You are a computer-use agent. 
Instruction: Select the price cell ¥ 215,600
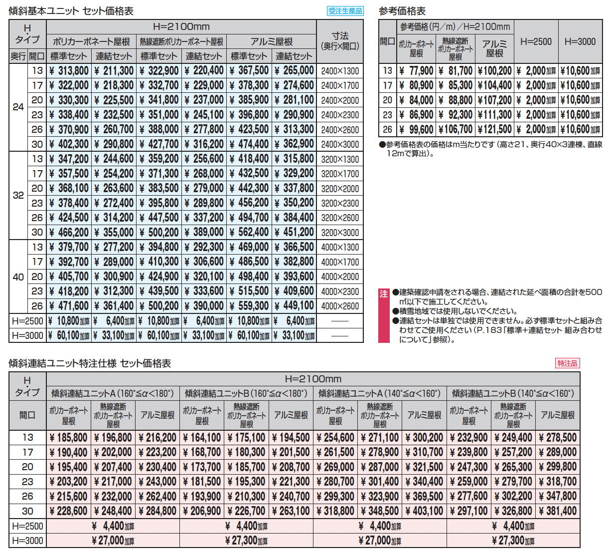click(69, 497)
